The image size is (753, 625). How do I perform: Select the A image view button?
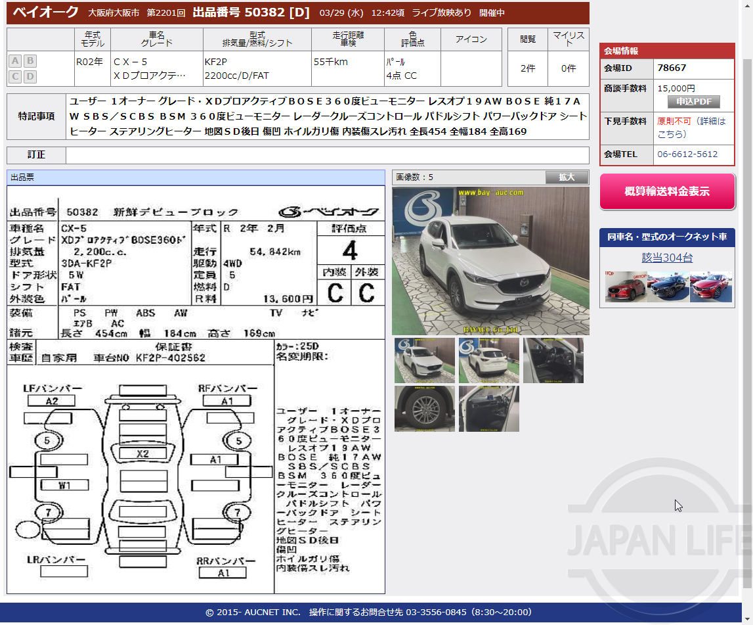click(x=14, y=60)
